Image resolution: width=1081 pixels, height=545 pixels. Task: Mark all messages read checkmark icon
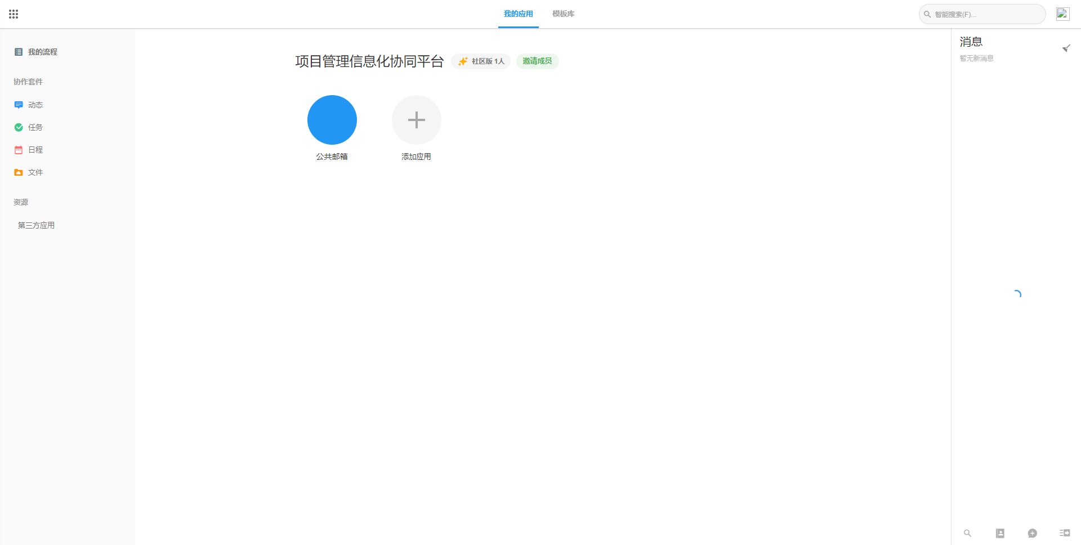(1066, 48)
